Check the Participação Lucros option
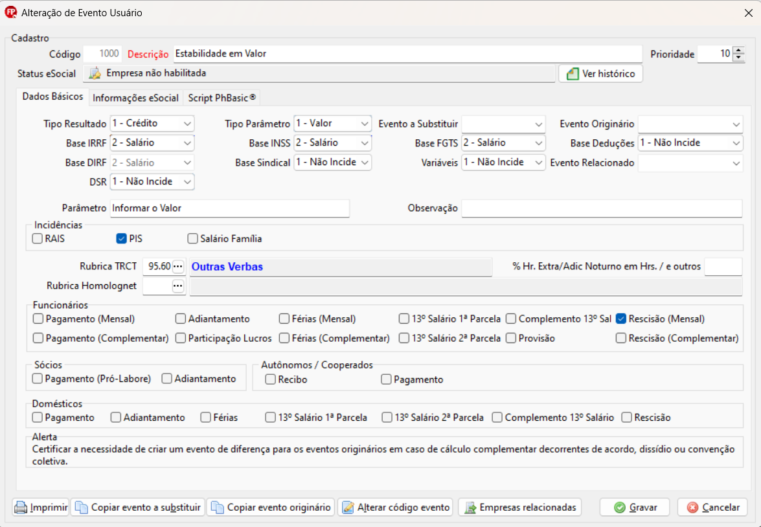761x527 pixels. point(181,338)
